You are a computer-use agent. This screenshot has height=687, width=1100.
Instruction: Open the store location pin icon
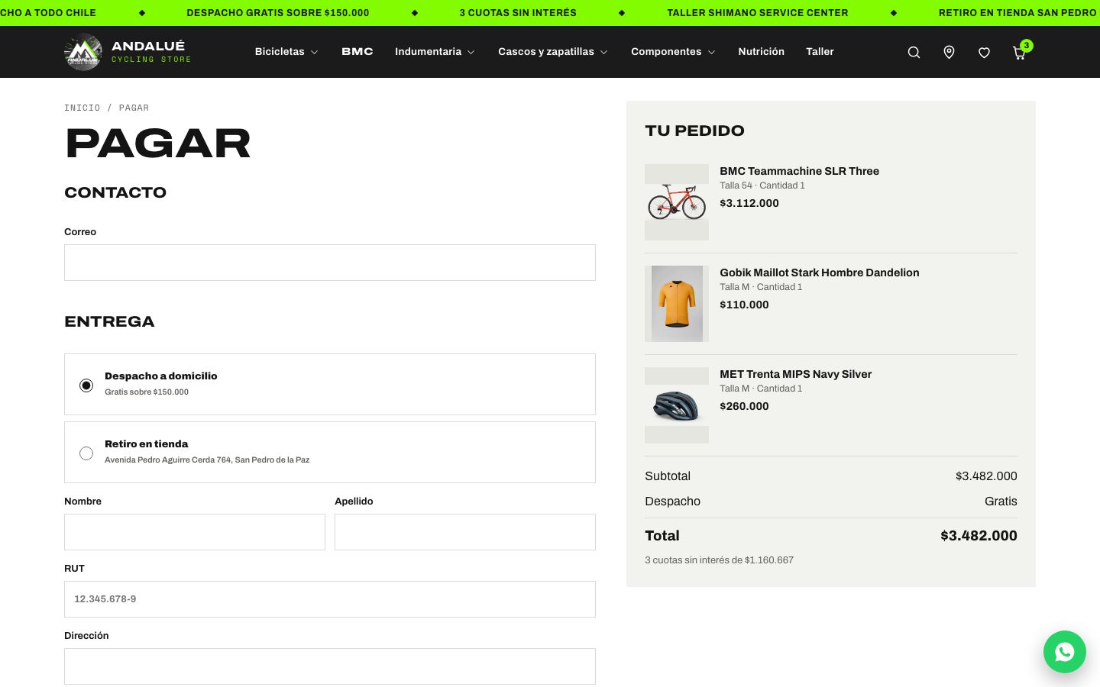pos(949,52)
